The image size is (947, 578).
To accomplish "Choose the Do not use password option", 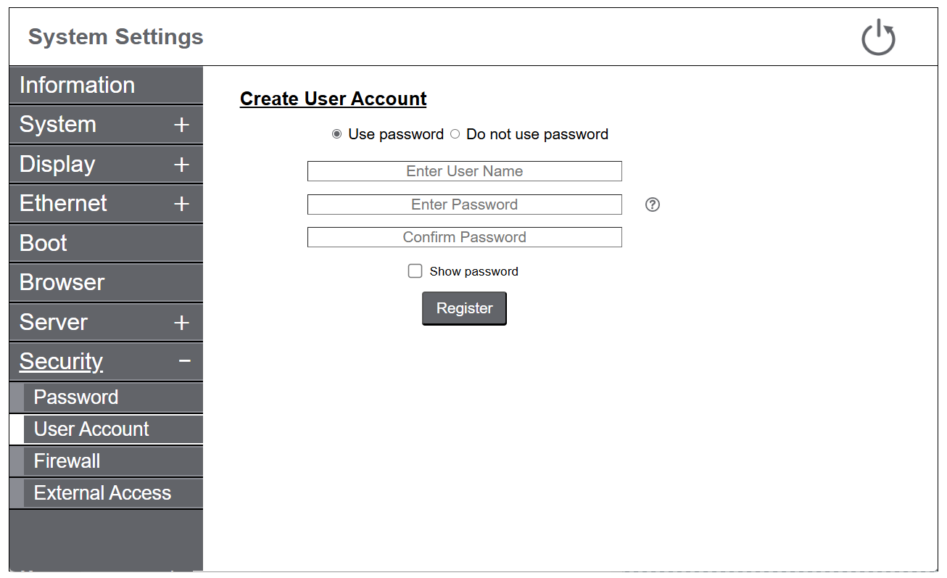I will pos(455,134).
